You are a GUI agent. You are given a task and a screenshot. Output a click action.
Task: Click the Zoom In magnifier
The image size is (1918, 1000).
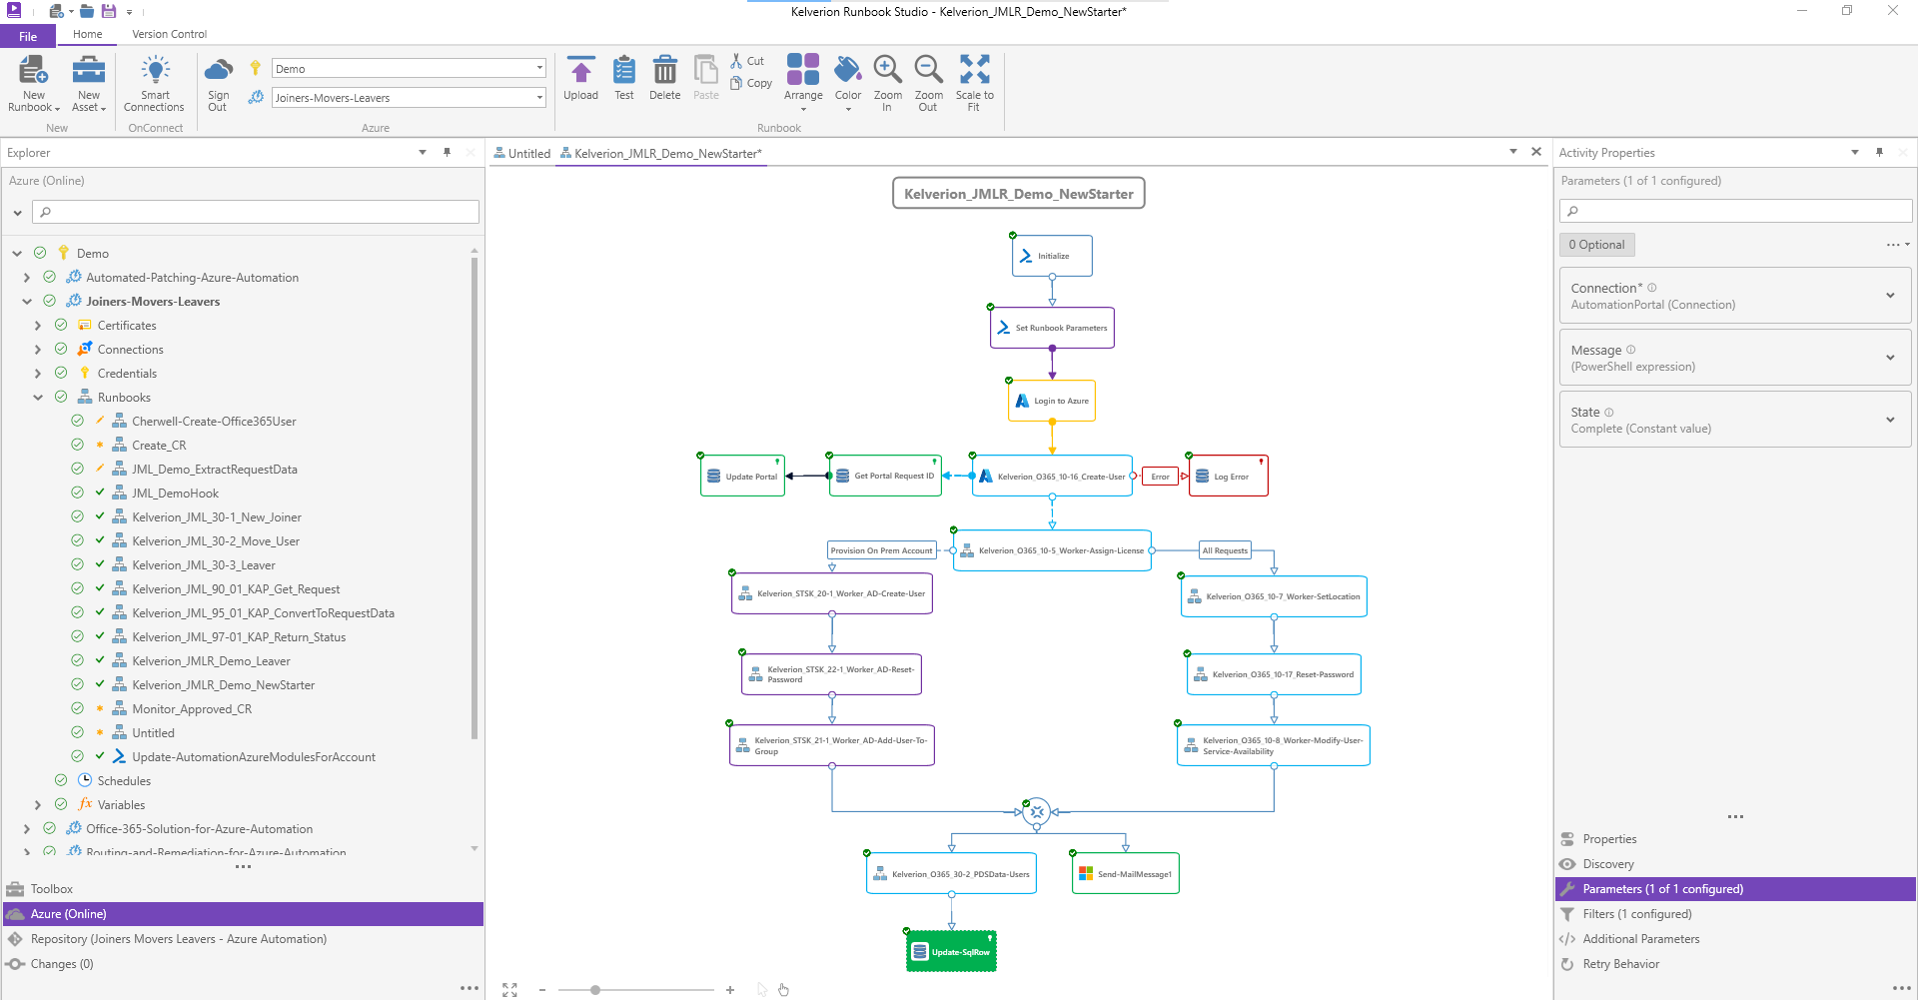887,70
